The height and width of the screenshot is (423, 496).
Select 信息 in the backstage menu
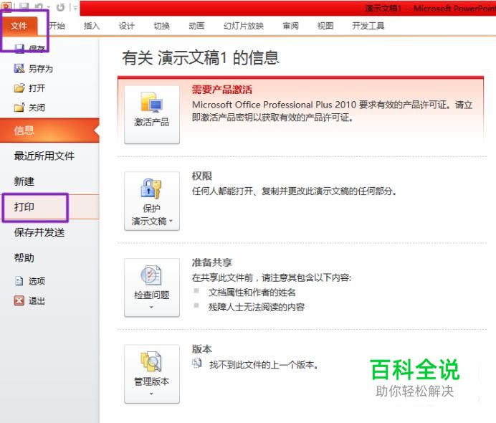pos(49,130)
